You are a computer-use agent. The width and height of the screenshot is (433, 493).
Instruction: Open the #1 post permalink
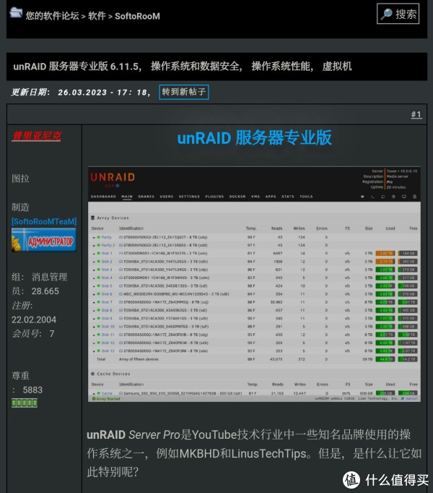(416, 114)
